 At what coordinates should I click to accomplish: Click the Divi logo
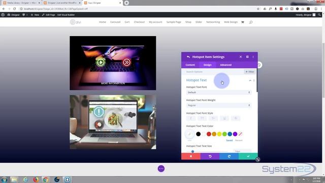coord(76,22)
